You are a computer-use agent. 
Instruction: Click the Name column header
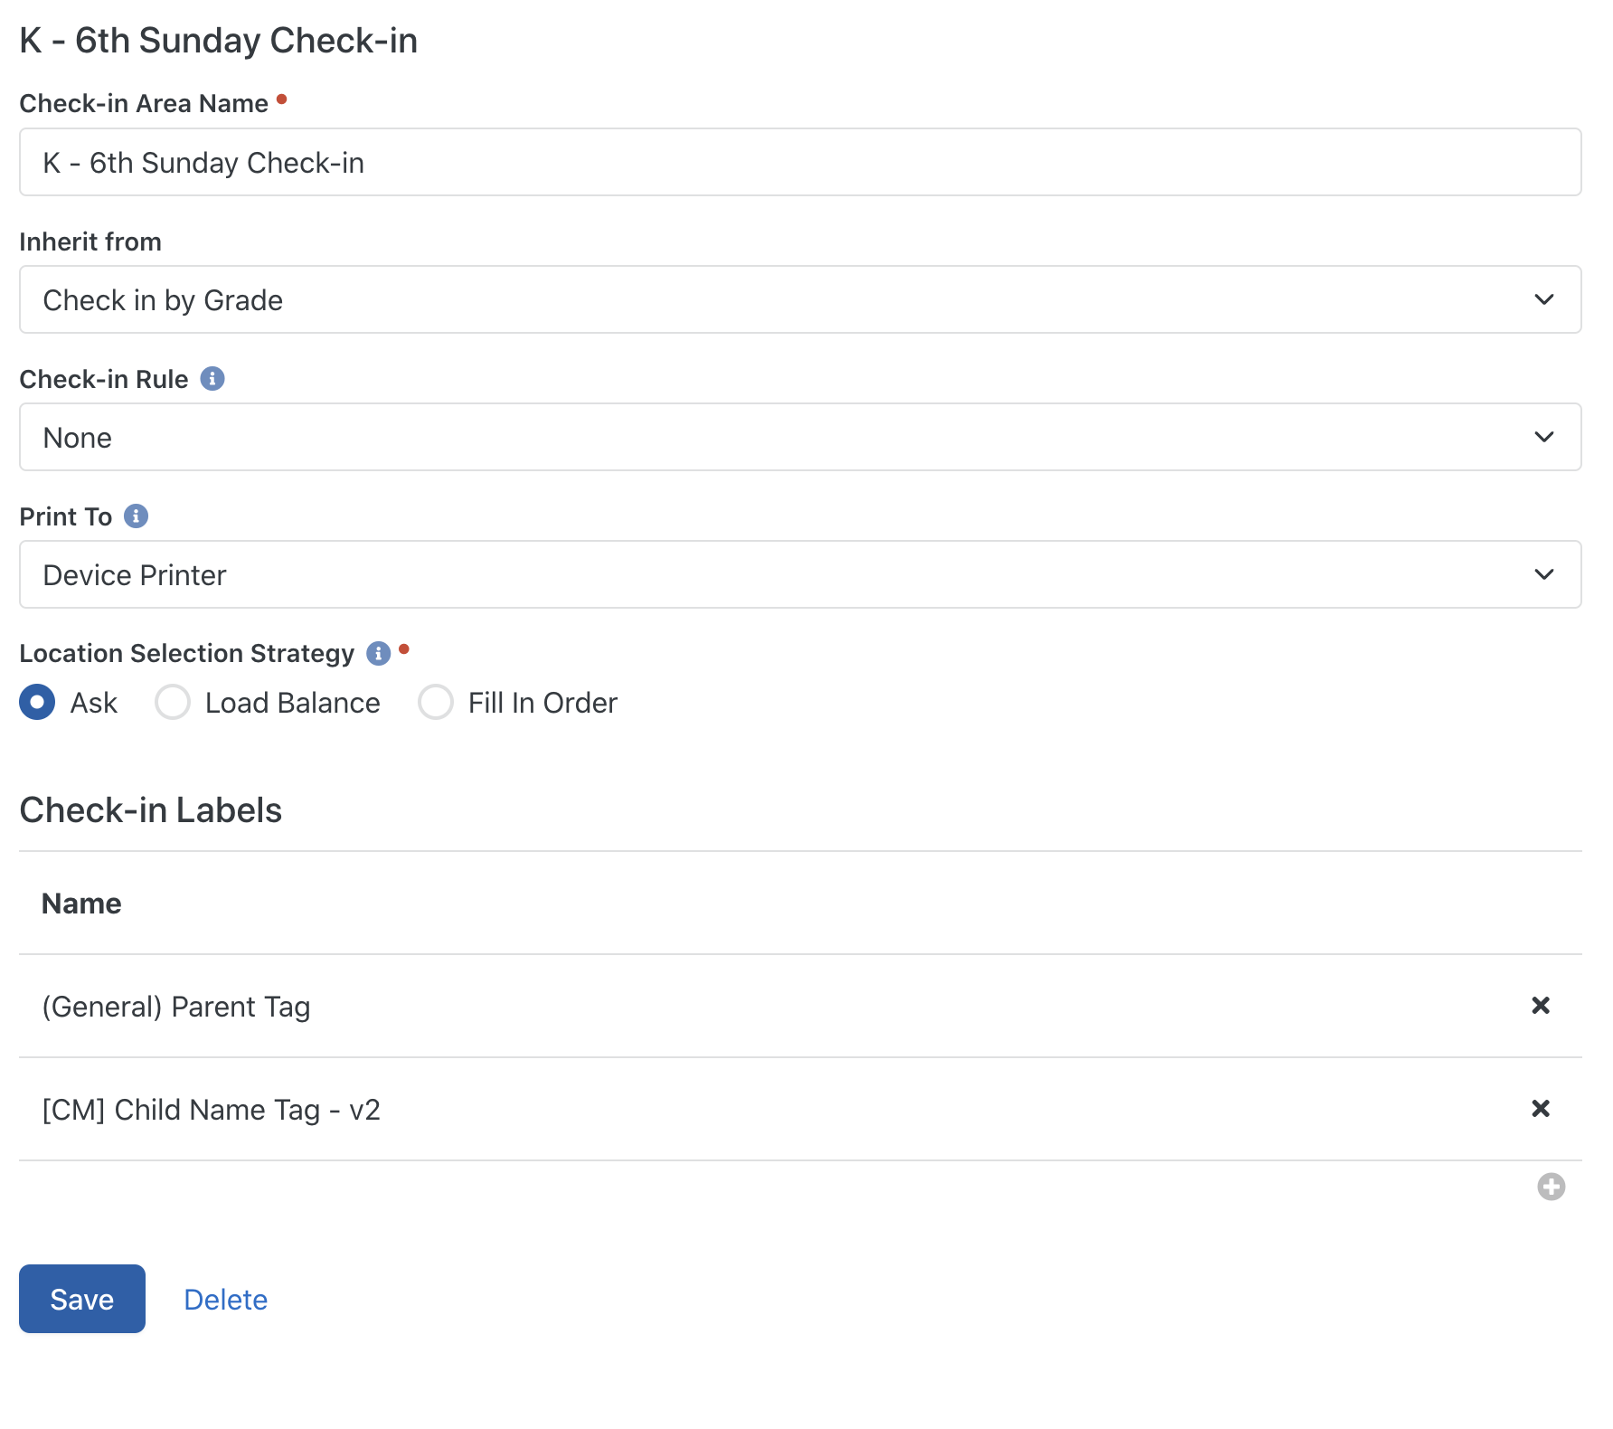pyautogui.click(x=81, y=903)
